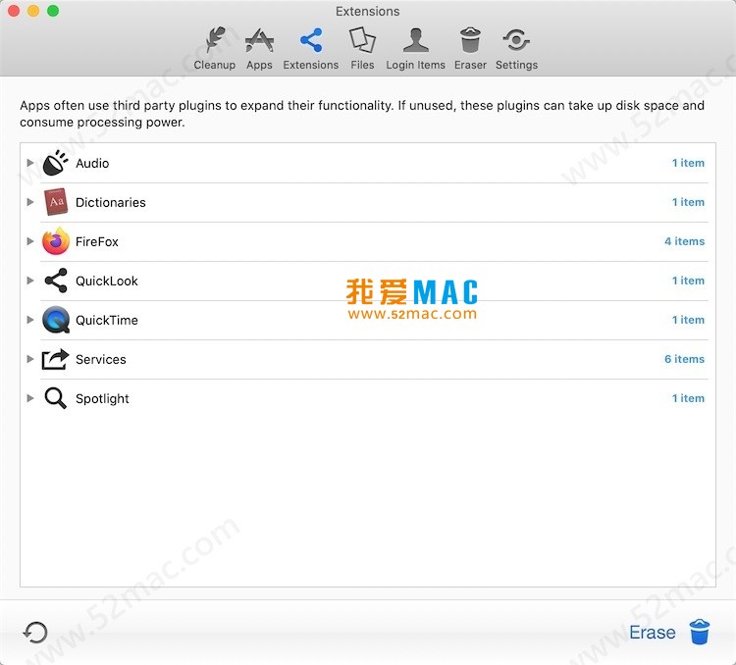736x665 pixels.
Task: Click the Dictionaries book icon
Action: tap(55, 202)
